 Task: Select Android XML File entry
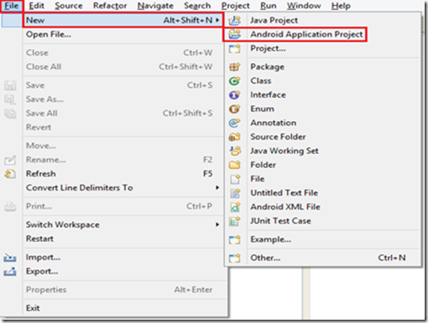323,207
